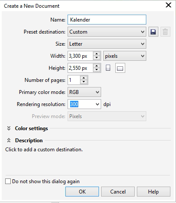The image size is (176, 203).
Task: Decrease width with the down spinner arrow
Action: point(96,58)
